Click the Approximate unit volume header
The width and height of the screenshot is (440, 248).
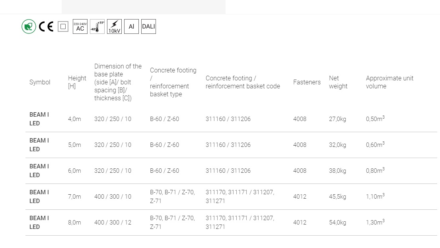pos(389,82)
